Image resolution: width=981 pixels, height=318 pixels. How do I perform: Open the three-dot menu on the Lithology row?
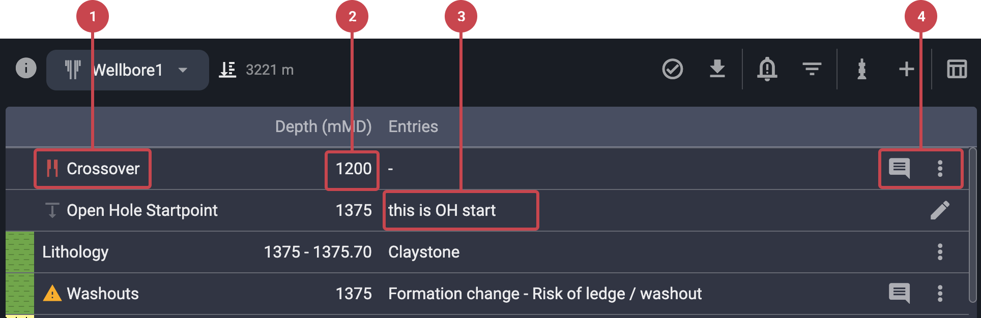[940, 251]
